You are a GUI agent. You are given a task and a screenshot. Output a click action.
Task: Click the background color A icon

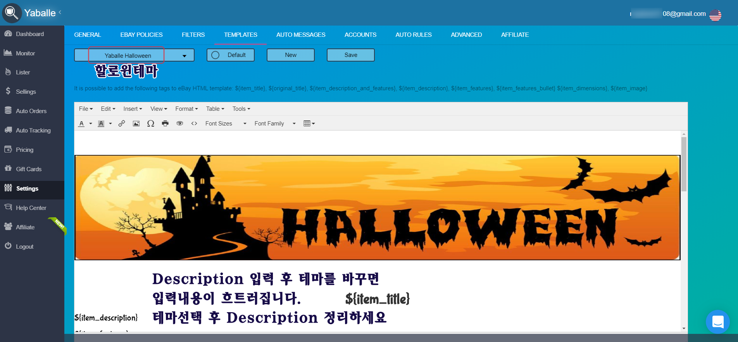pyautogui.click(x=101, y=124)
